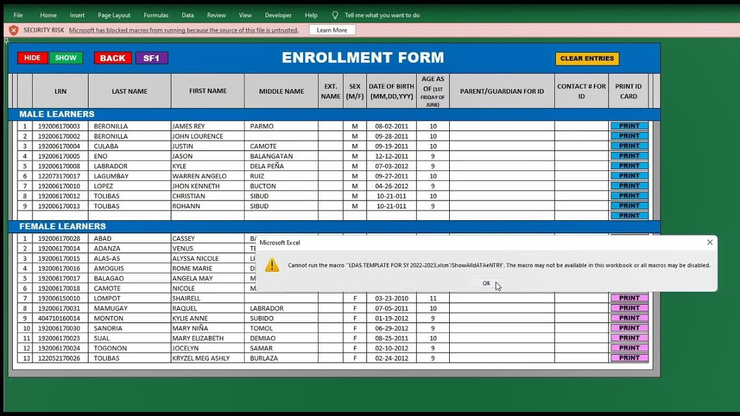This screenshot has width=740, height=416.
Task: Select the ALYSSA NICOLE first name cell
Action: [208, 258]
